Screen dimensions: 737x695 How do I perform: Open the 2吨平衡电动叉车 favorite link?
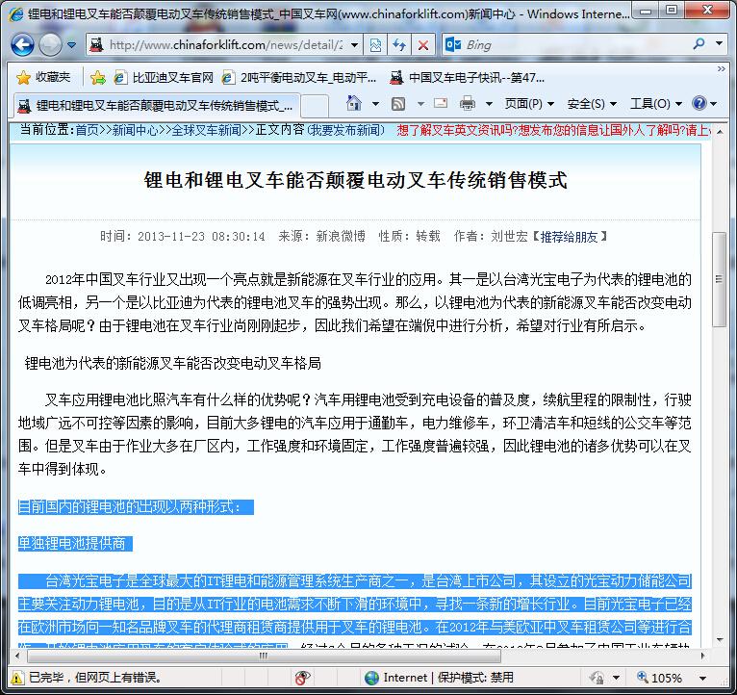(299, 77)
